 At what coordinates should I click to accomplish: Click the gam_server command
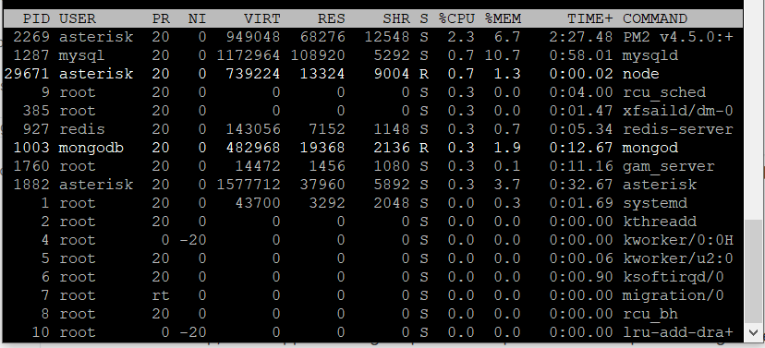668,166
